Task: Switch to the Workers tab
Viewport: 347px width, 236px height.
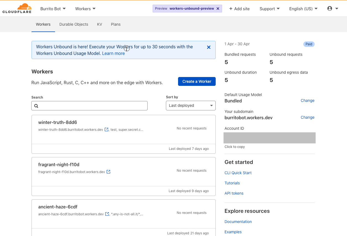Action: click(43, 24)
